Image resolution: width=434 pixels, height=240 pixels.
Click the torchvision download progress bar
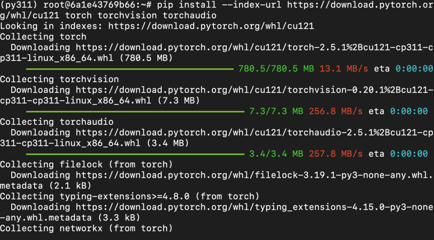135,111
